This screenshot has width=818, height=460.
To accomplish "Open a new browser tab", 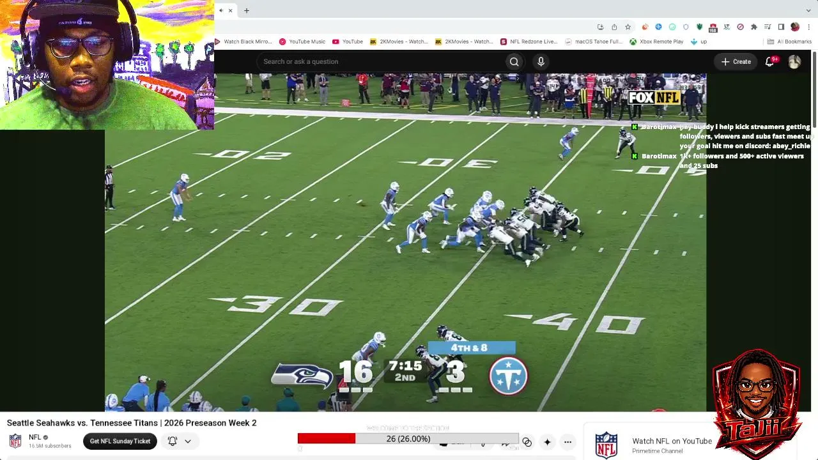I will (x=247, y=10).
